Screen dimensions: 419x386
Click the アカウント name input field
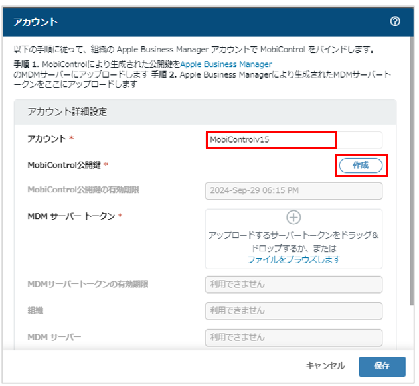point(293,140)
